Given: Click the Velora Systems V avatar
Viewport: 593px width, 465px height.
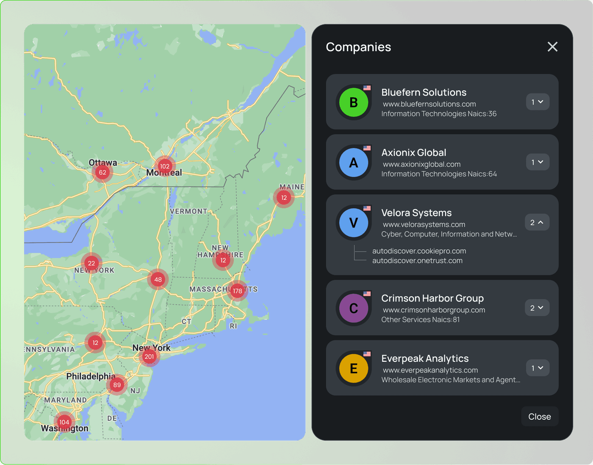Looking at the screenshot, I should tap(354, 223).
